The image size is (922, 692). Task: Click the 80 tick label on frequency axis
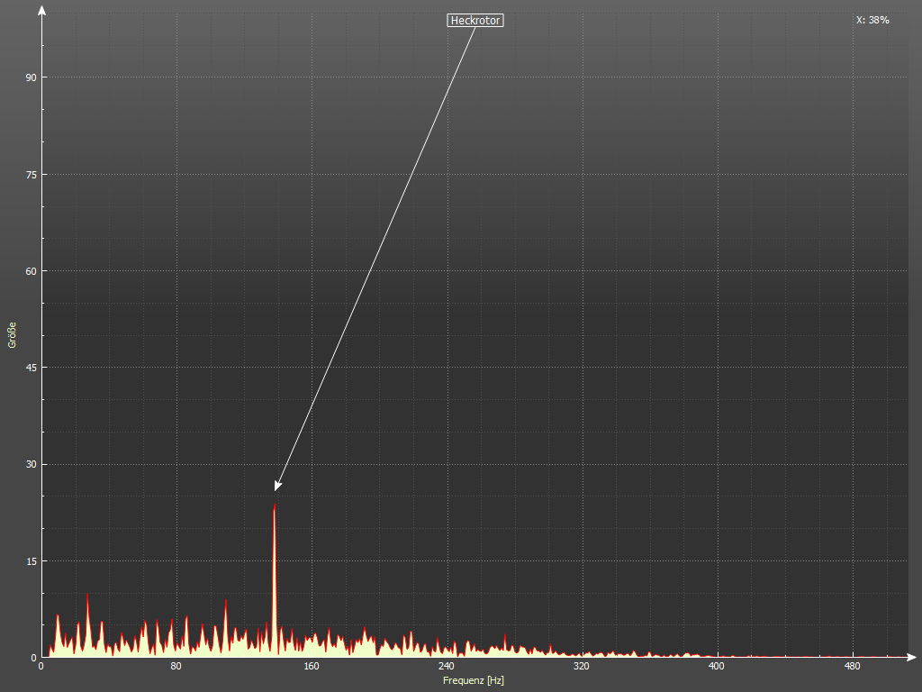tap(176, 667)
